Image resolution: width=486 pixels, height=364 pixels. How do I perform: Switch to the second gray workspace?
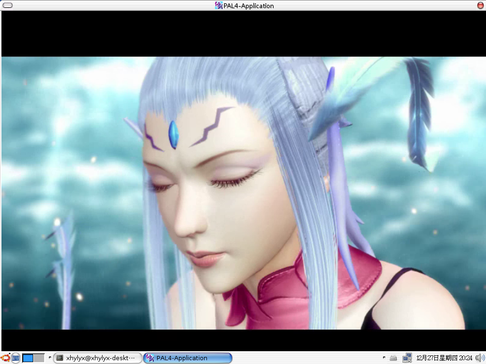pos(39,358)
